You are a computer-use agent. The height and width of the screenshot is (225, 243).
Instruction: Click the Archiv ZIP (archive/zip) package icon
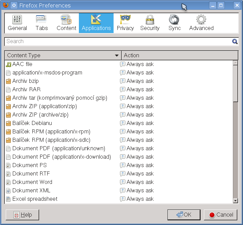click(x=8, y=115)
